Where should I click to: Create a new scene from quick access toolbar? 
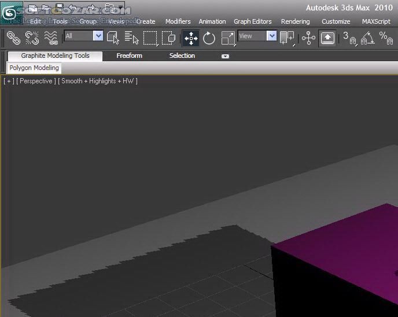click(33, 8)
